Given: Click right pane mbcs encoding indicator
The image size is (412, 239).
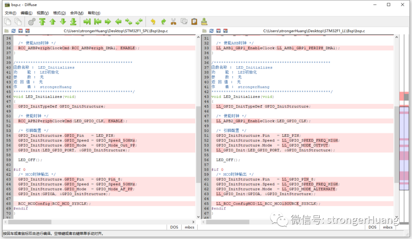Looking at the screenshot, I should 388,227.
